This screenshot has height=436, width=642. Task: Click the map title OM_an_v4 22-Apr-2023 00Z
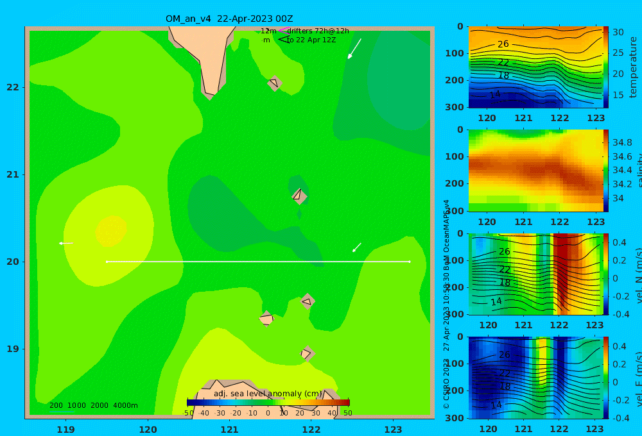229,19
